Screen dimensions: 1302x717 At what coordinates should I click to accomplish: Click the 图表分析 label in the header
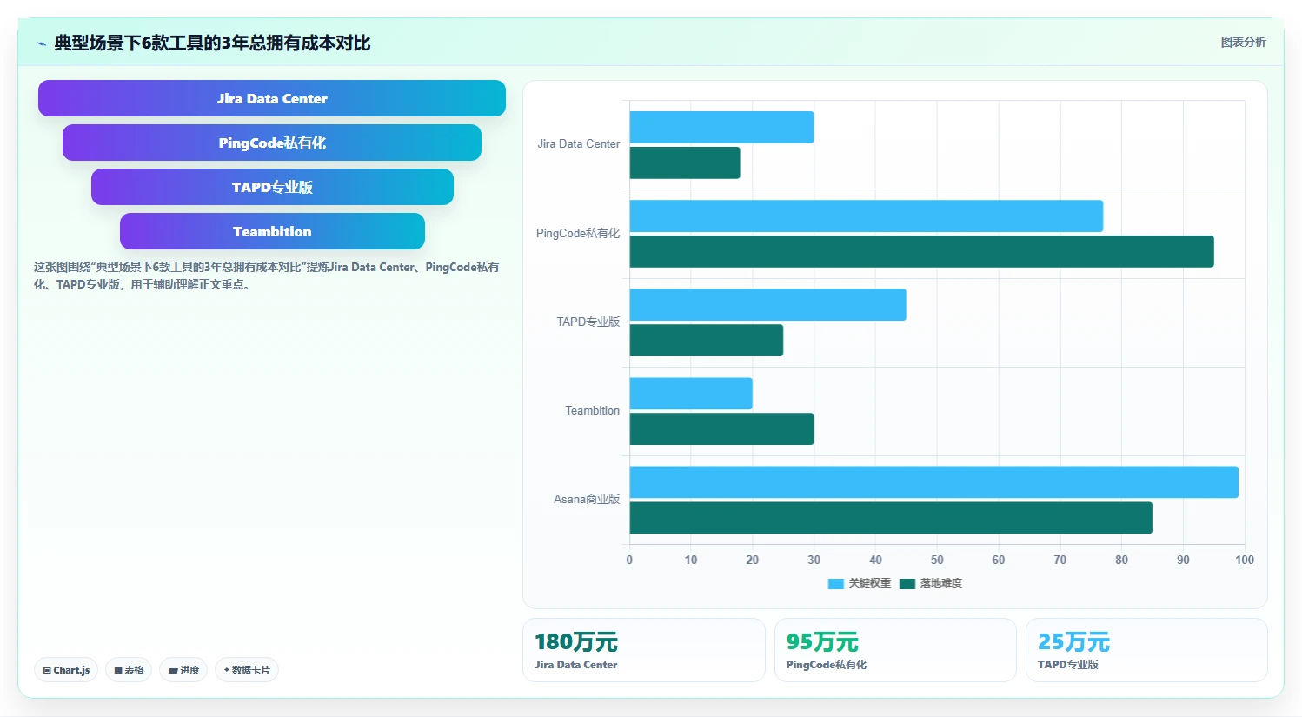point(1243,42)
